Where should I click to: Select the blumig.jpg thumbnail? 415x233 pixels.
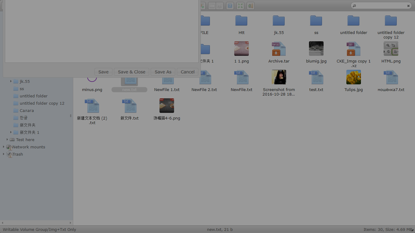click(316, 49)
